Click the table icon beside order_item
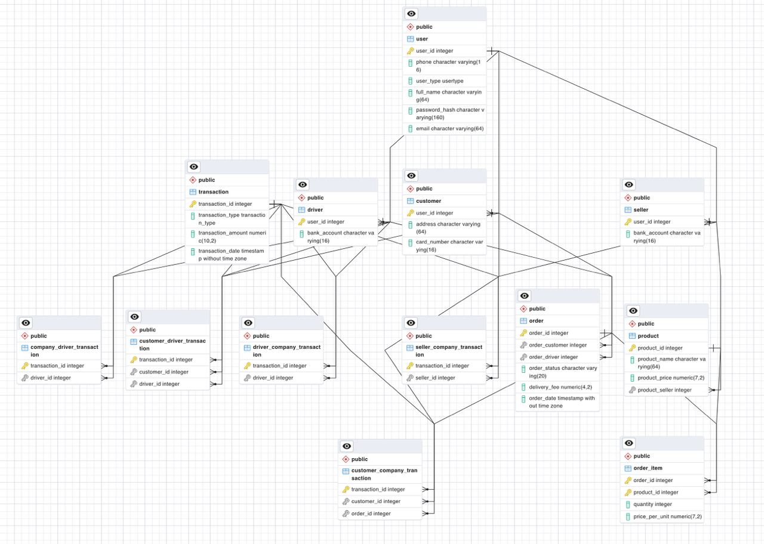The width and height of the screenshot is (764, 544). [628, 468]
